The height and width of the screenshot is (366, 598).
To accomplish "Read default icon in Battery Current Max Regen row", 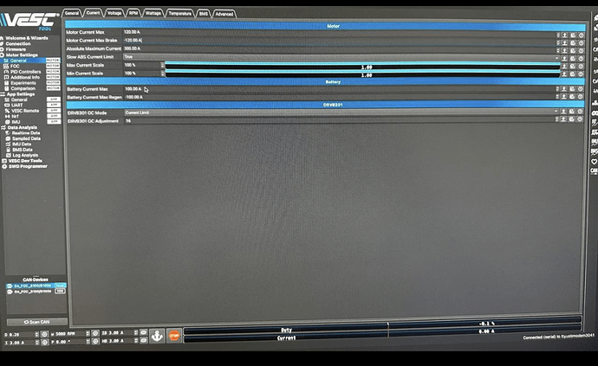I will click(572, 97).
